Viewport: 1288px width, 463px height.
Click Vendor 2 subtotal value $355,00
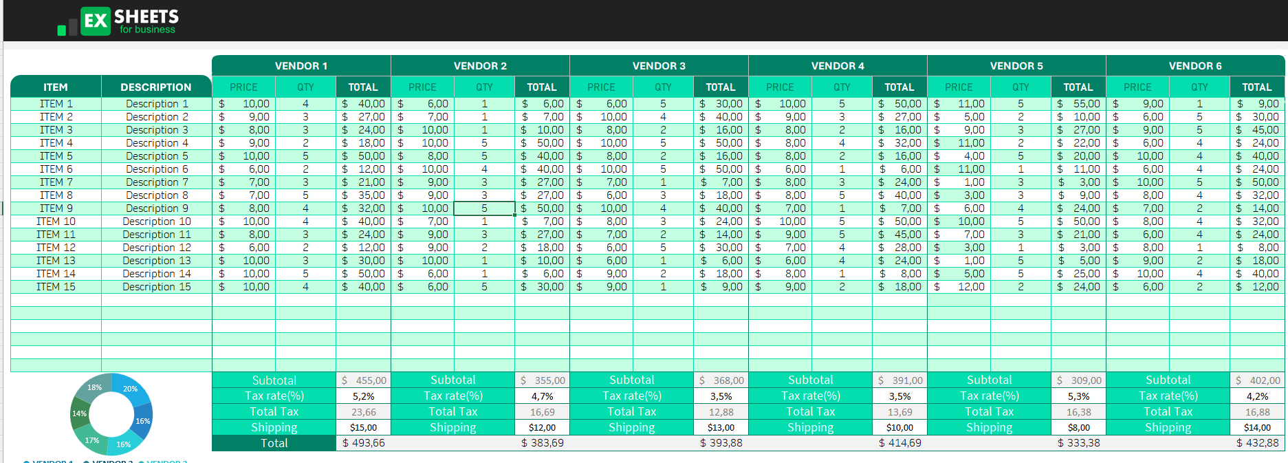pos(542,380)
